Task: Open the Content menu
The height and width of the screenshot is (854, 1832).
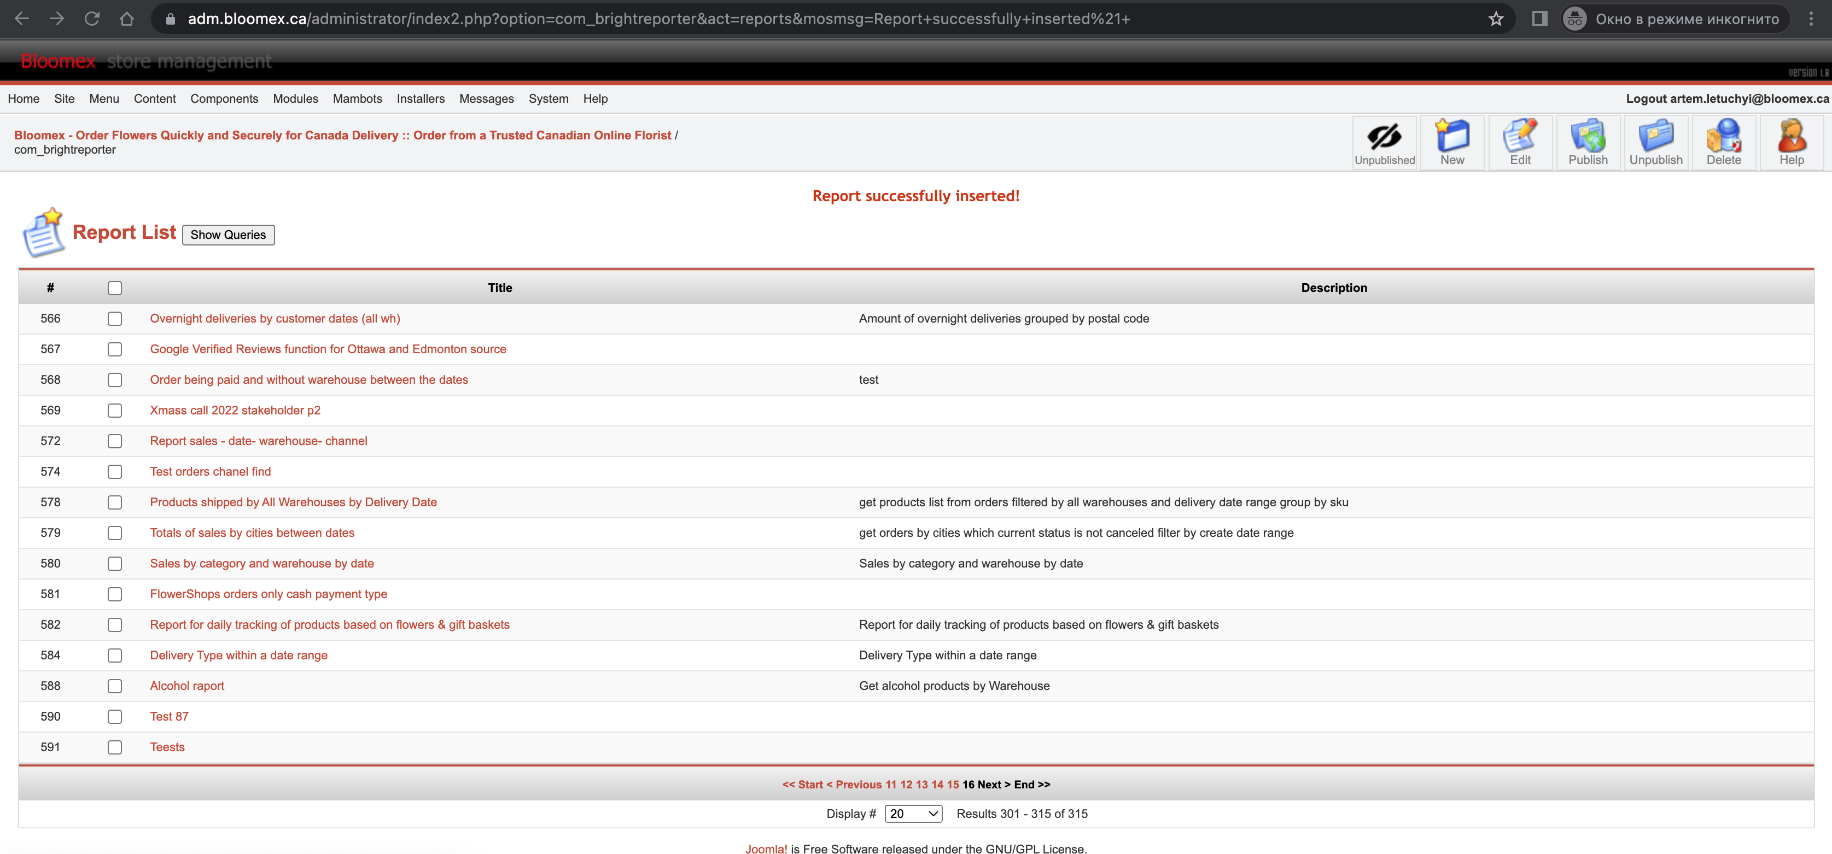Action: pyautogui.click(x=154, y=99)
